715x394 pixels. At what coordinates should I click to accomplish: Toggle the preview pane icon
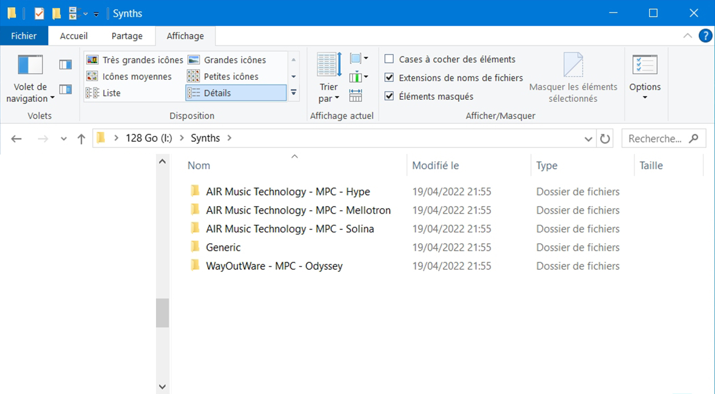click(x=65, y=65)
